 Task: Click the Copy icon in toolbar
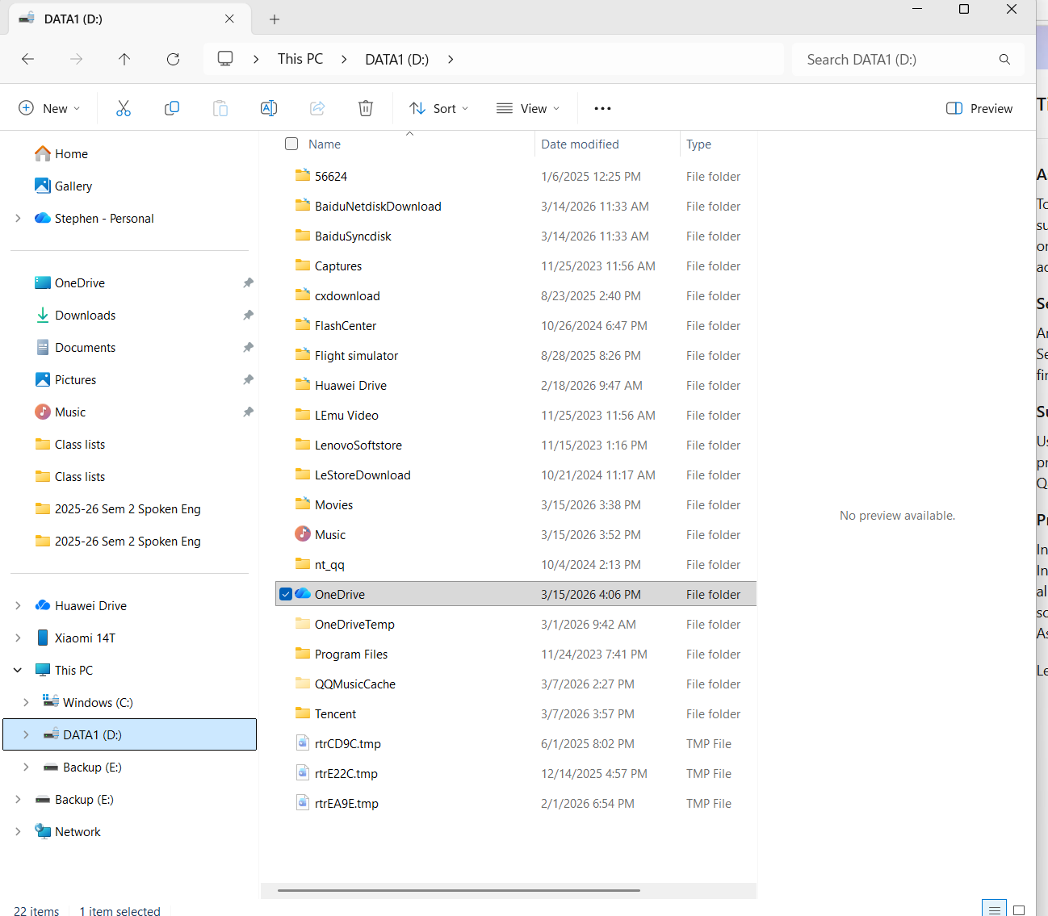tap(172, 108)
